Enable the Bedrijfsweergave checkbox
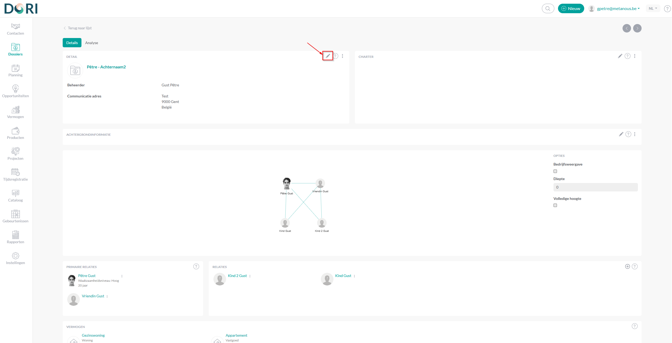Viewport: 672px width, 343px height. pos(555,171)
